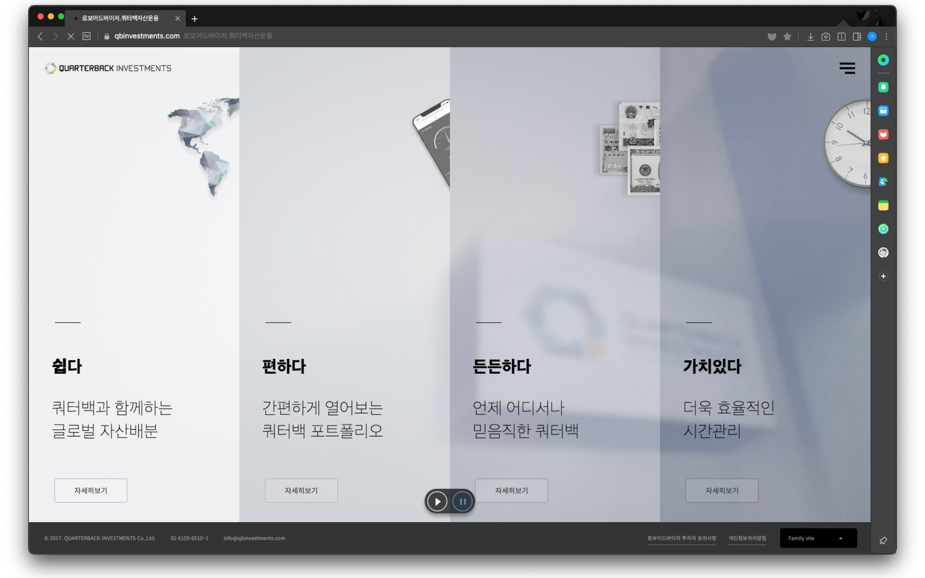Open the 개인정보처리방침 footer link
925x578 pixels.
click(747, 538)
